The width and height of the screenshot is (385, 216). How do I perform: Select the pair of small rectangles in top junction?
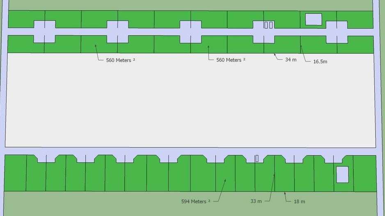[x=268, y=25]
